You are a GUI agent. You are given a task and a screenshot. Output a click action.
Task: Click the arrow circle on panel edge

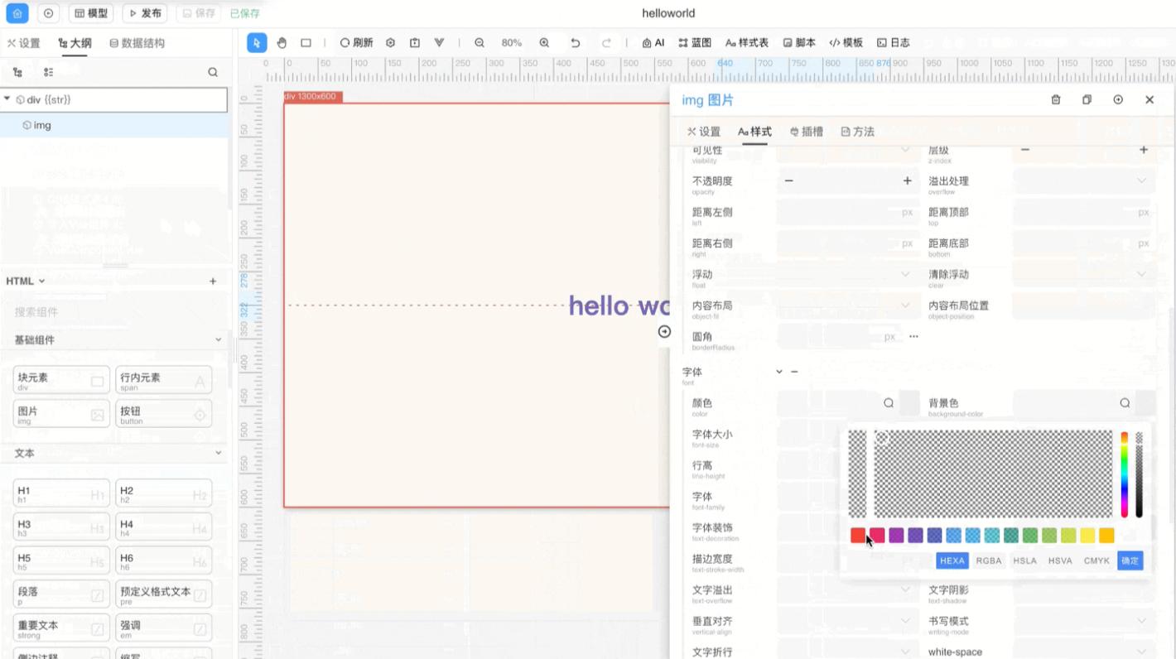coord(664,332)
